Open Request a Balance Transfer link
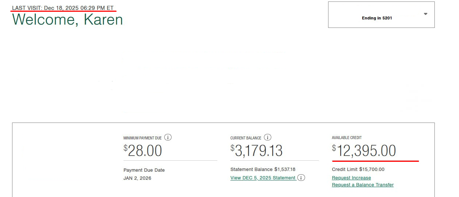This screenshot has width=459, height=197. point(363,185)
